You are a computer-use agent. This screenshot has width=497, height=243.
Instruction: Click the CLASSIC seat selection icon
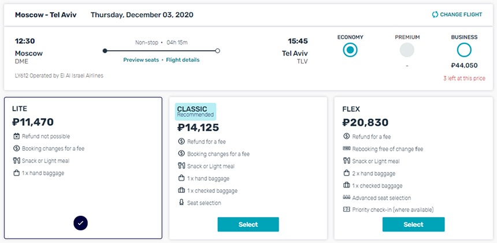click(181, 203)
